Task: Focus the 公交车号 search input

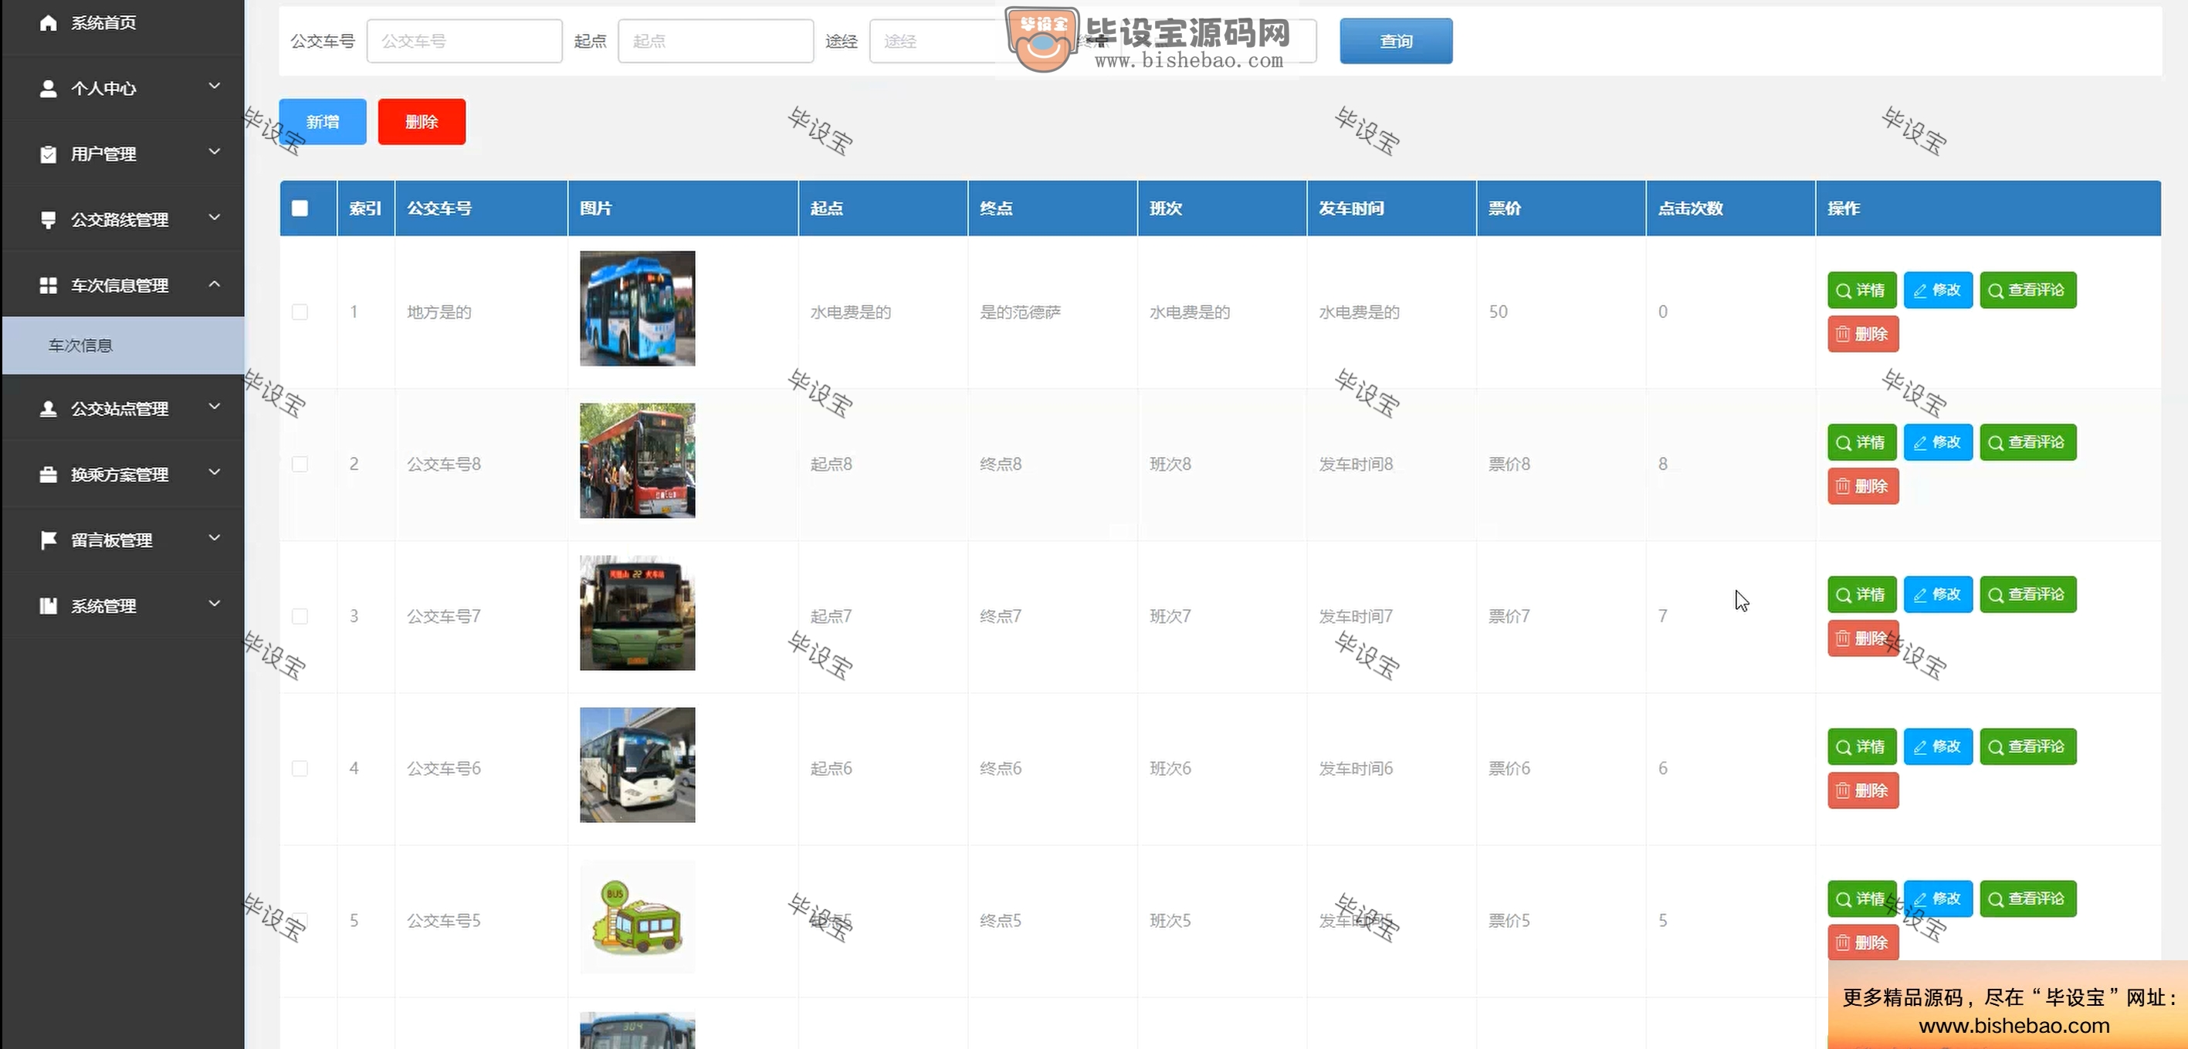Action: click(x=465, y=41)
